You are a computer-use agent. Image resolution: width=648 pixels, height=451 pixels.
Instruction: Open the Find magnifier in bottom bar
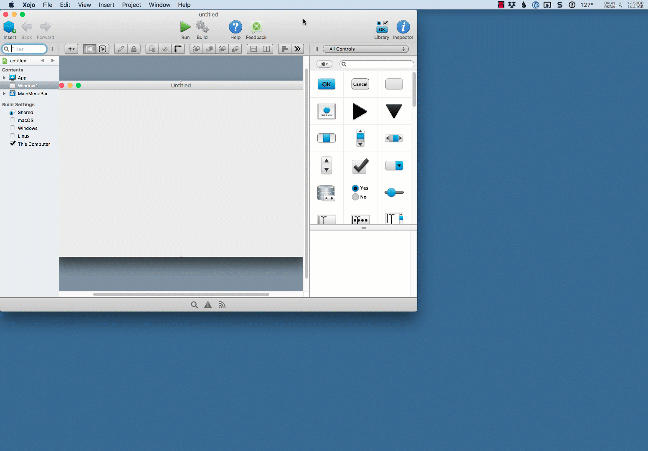point(195,305)
